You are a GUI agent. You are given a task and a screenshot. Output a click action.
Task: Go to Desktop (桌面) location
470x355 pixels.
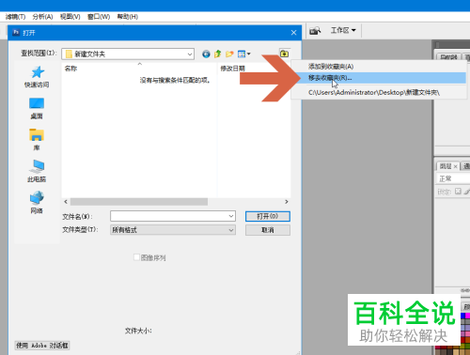37,108
